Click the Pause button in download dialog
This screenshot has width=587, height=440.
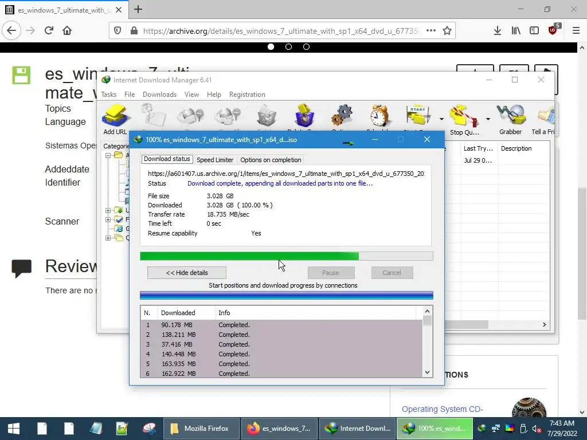click(331, 273)
